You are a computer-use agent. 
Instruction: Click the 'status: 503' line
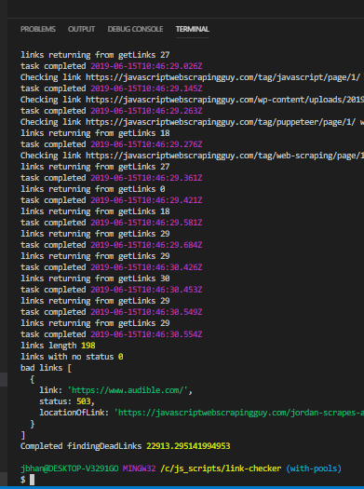tap(67, 401)
